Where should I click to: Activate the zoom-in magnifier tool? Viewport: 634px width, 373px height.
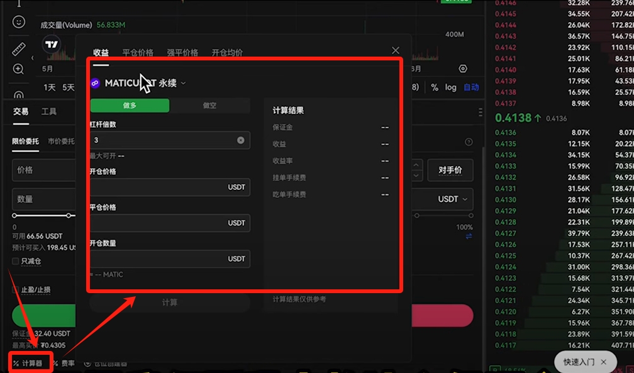pos(18,69)
